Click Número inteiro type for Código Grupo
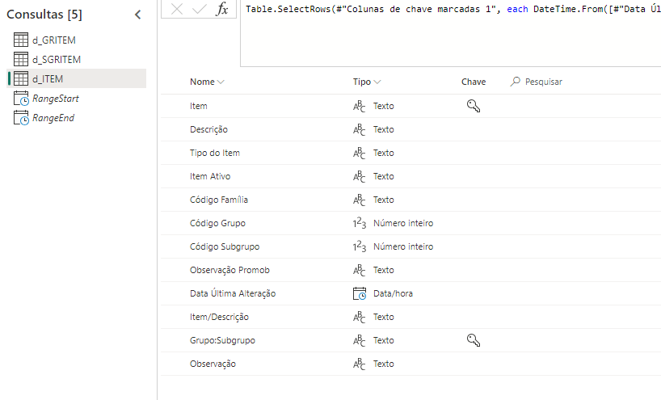661x400 pixels. tap(403, 223)
